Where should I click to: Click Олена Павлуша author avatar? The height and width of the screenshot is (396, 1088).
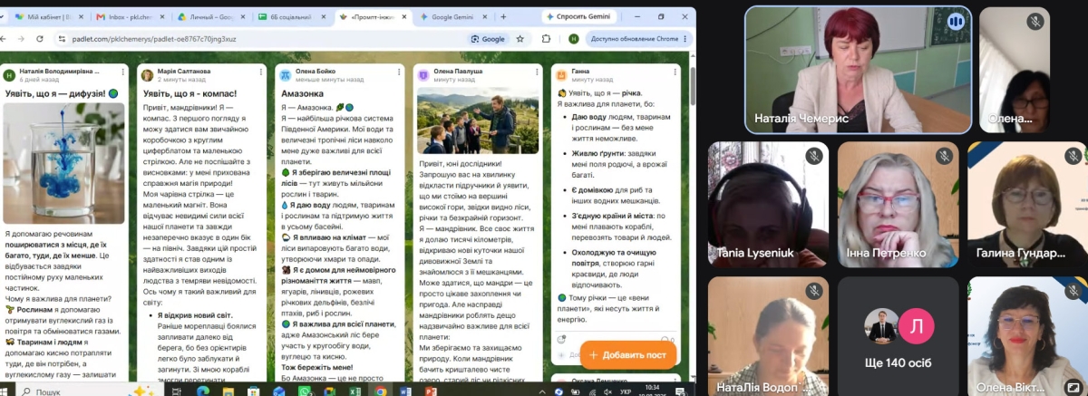click(423, 74)
